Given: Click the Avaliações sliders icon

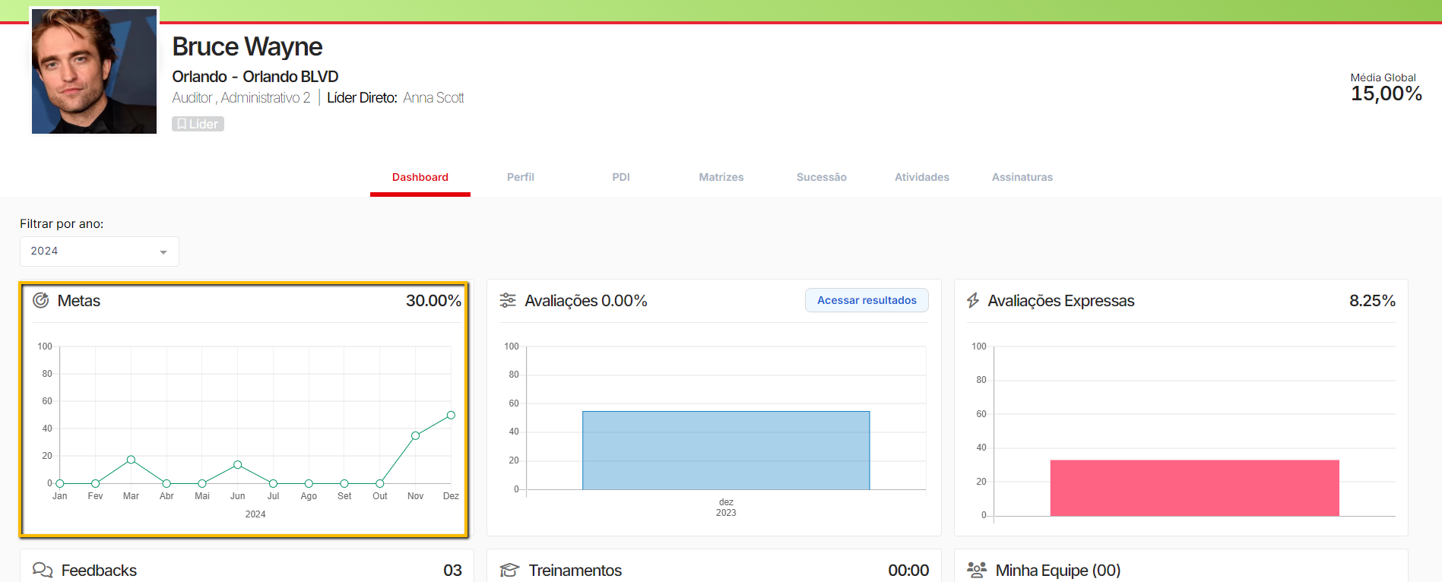Looking at the screenshot, I should click(508, 301).
